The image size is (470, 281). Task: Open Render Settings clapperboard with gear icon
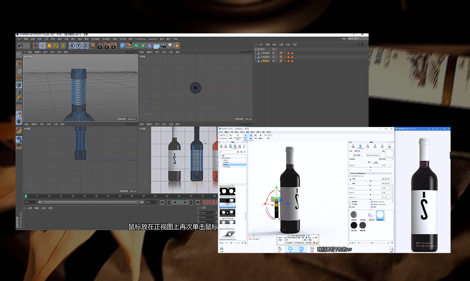pos(114,45)
